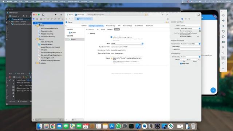Open the Report navigator icon

(63, 19)
